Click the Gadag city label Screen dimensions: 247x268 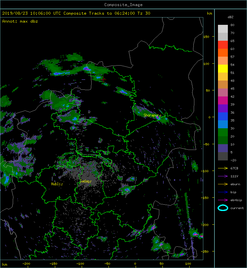point(85,181)
